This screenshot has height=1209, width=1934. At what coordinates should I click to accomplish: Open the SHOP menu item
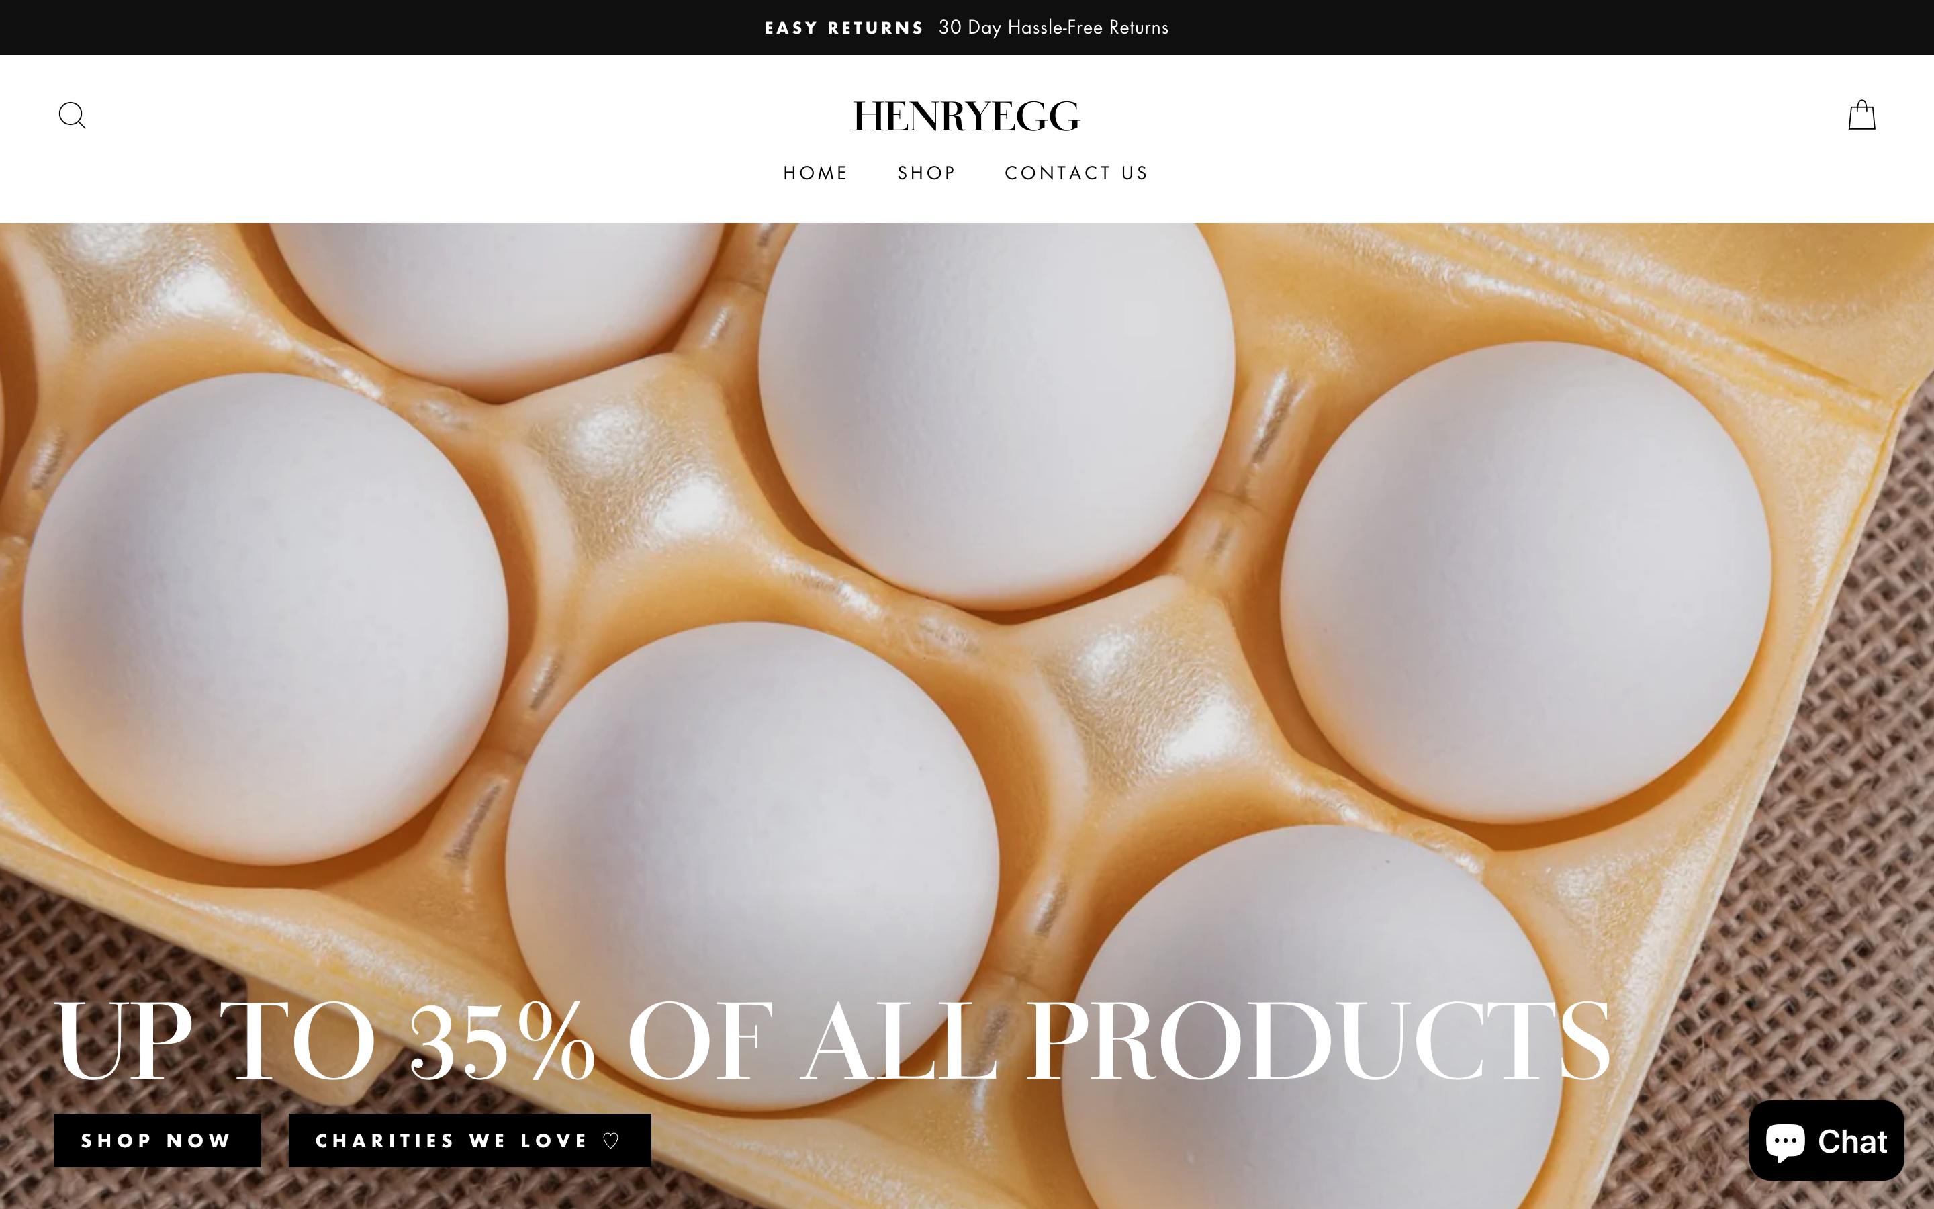click(x=926, y=173)
